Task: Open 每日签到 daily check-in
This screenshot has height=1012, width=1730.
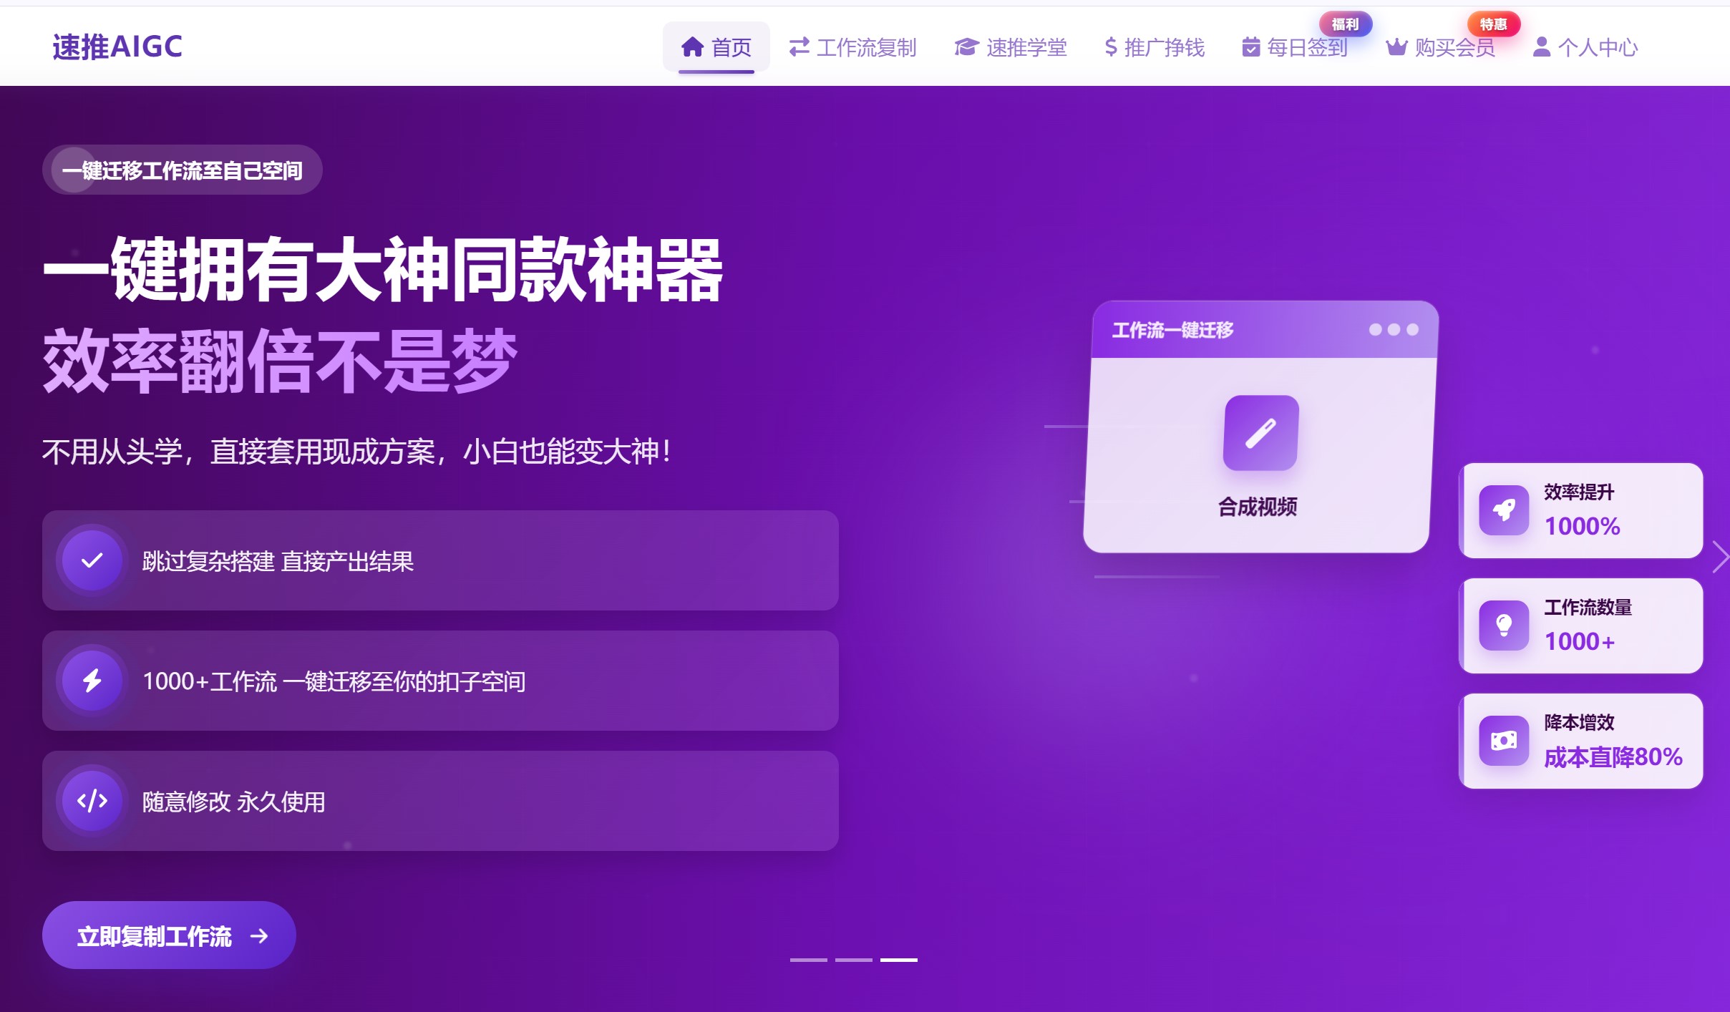Action: (1295, 47)
